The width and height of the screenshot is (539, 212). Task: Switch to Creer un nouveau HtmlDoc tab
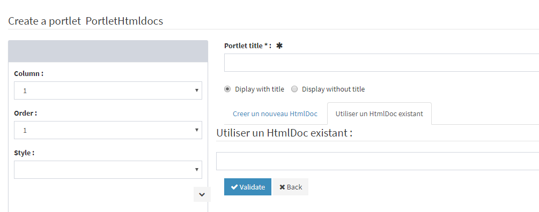point(275,113)
